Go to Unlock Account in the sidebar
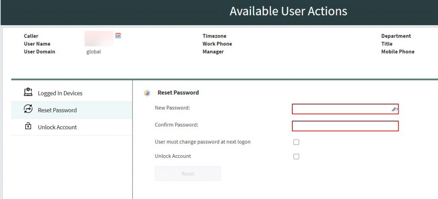Viewport: 438px width, 199px height. 71,127
